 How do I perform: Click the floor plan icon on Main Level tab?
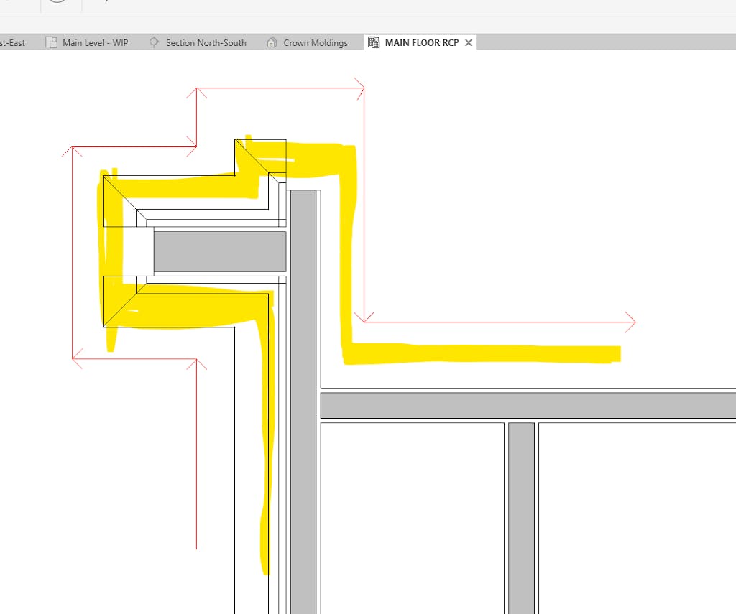pyautogui.click(x=51, y=43)
